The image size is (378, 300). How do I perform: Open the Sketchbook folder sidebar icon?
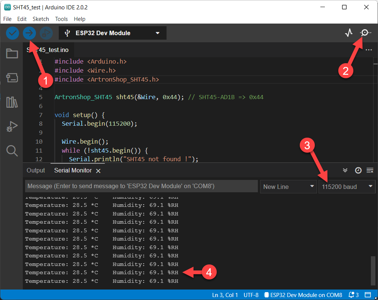click(12, 53)
